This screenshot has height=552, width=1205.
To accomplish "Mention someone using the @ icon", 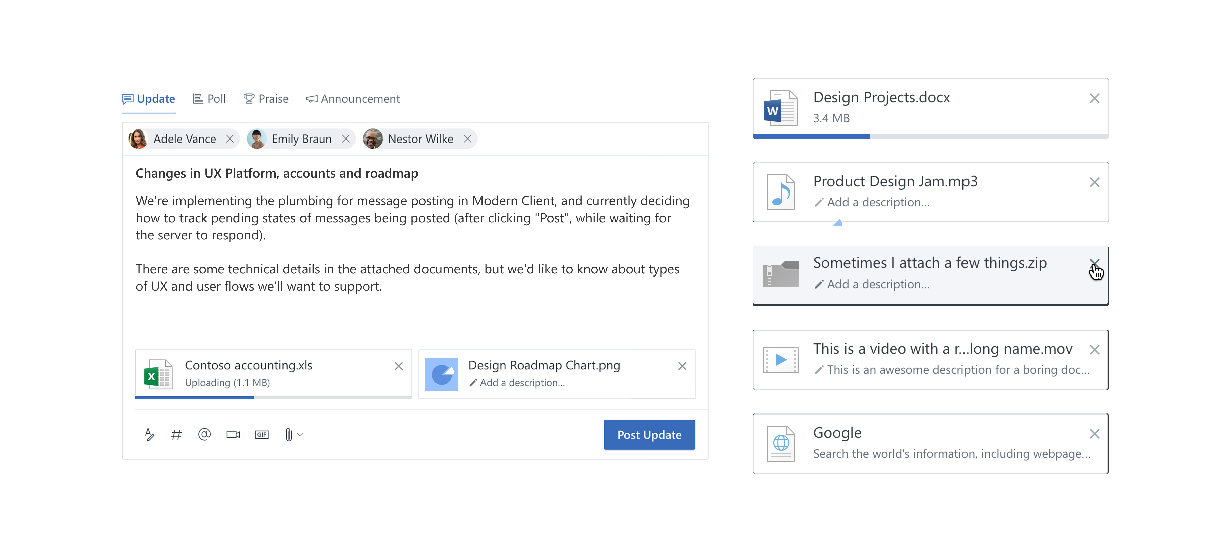I will click(204, 434).
